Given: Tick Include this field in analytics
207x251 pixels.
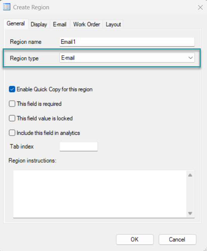Looking at the screenshot, I should coord(12,133).
